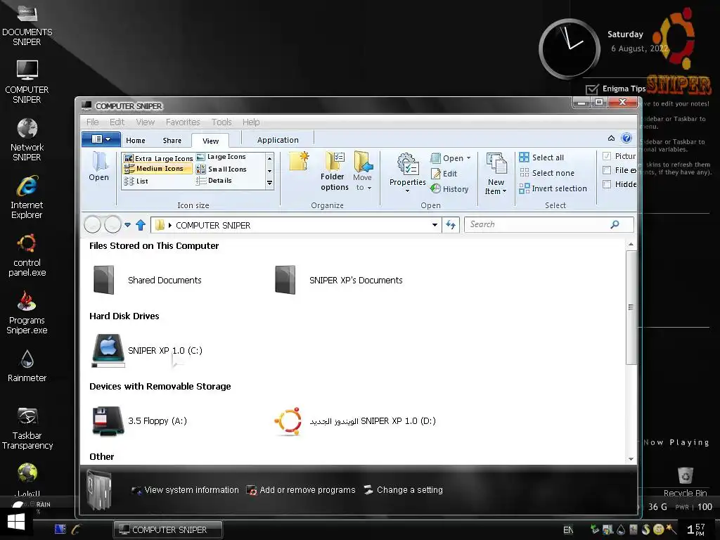Switch to the Share ribbon tab
720x540 pixels.
click(172, 141)
